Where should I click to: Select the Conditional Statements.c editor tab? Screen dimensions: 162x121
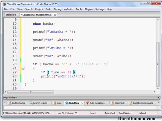click(36, 15)
